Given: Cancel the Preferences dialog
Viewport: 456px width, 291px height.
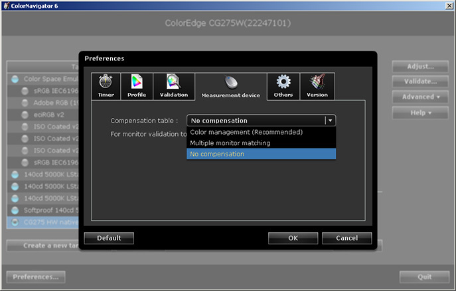Looking at the screenshot, I should (346, 238).
